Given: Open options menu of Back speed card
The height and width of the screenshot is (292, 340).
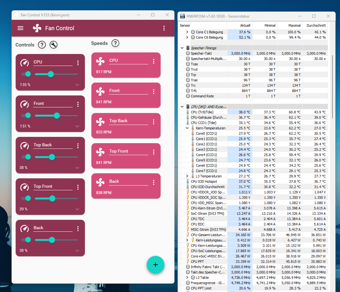Looking at the screenshot, I should (x=154, y=182).
